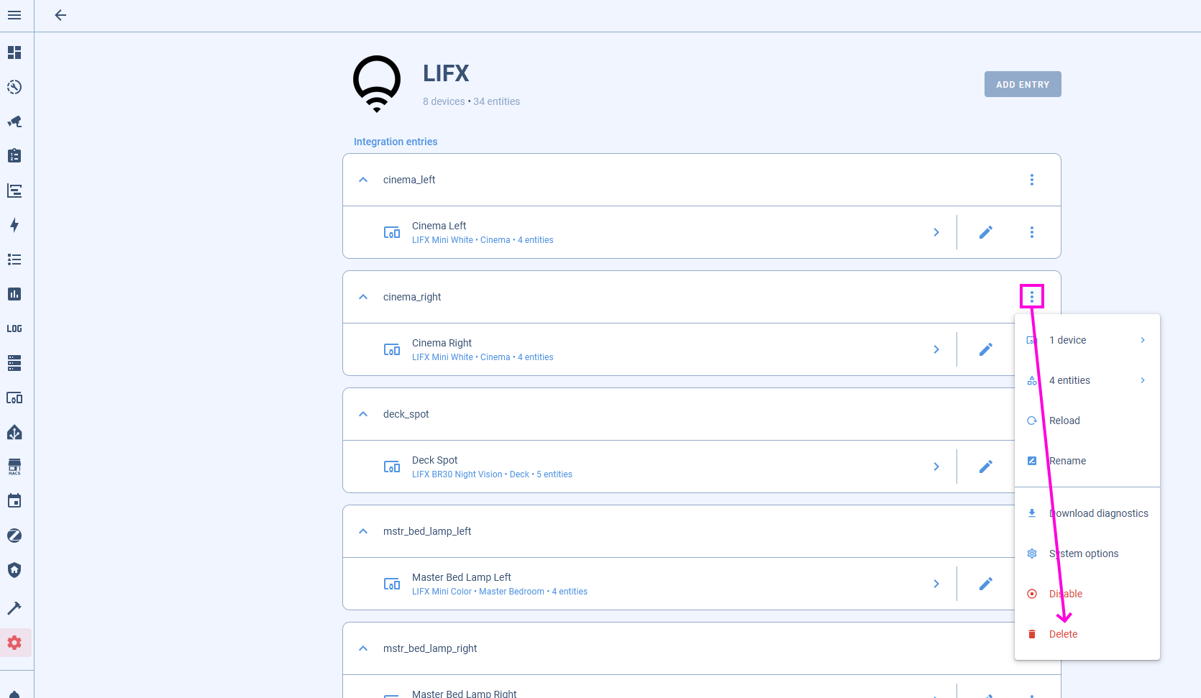Open the clipboard list sidebar icon
The image size is (1201, 698).
pyautogui.click(x=14, y=156)
